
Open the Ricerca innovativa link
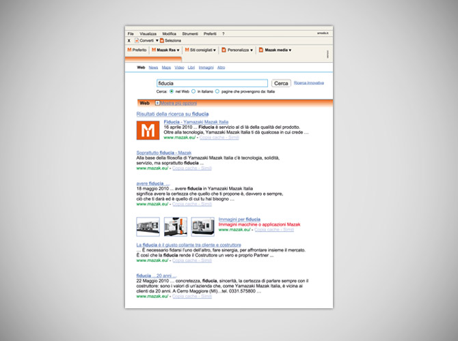(309, 83)
